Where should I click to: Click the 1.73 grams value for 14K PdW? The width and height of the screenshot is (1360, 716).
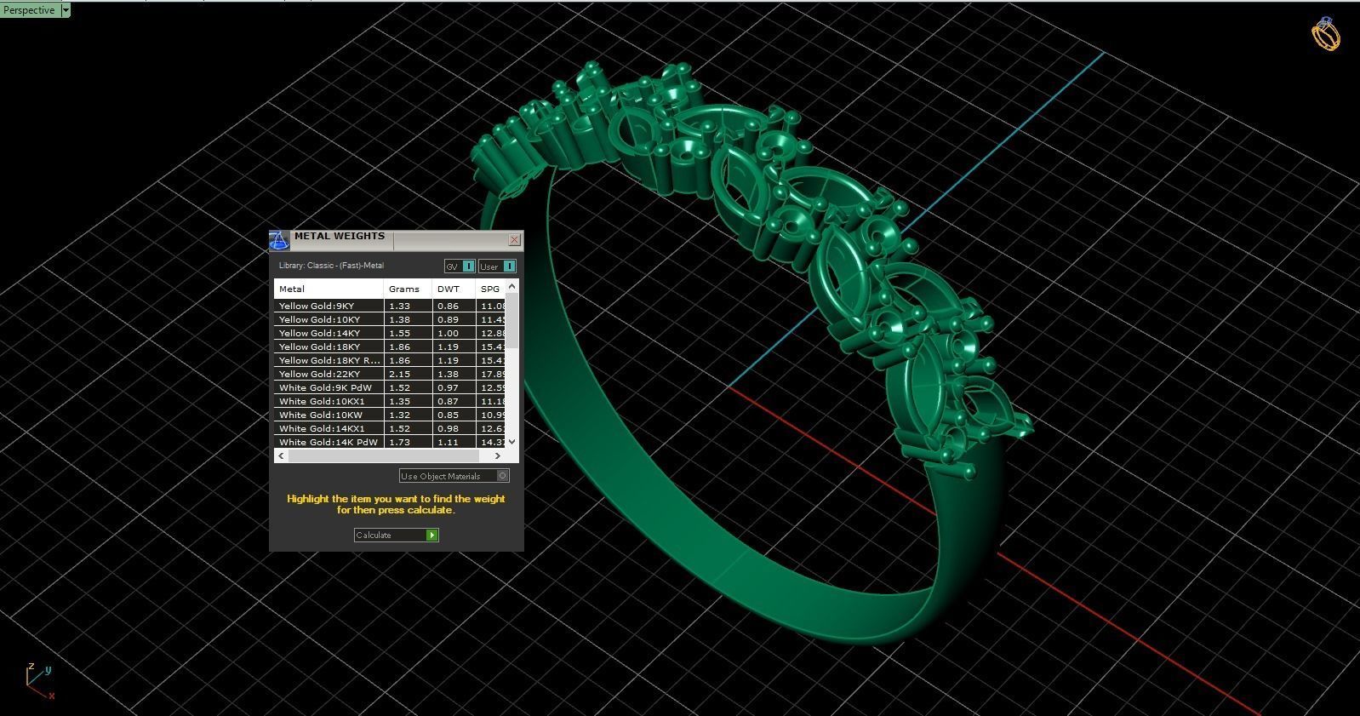[399, 442]
